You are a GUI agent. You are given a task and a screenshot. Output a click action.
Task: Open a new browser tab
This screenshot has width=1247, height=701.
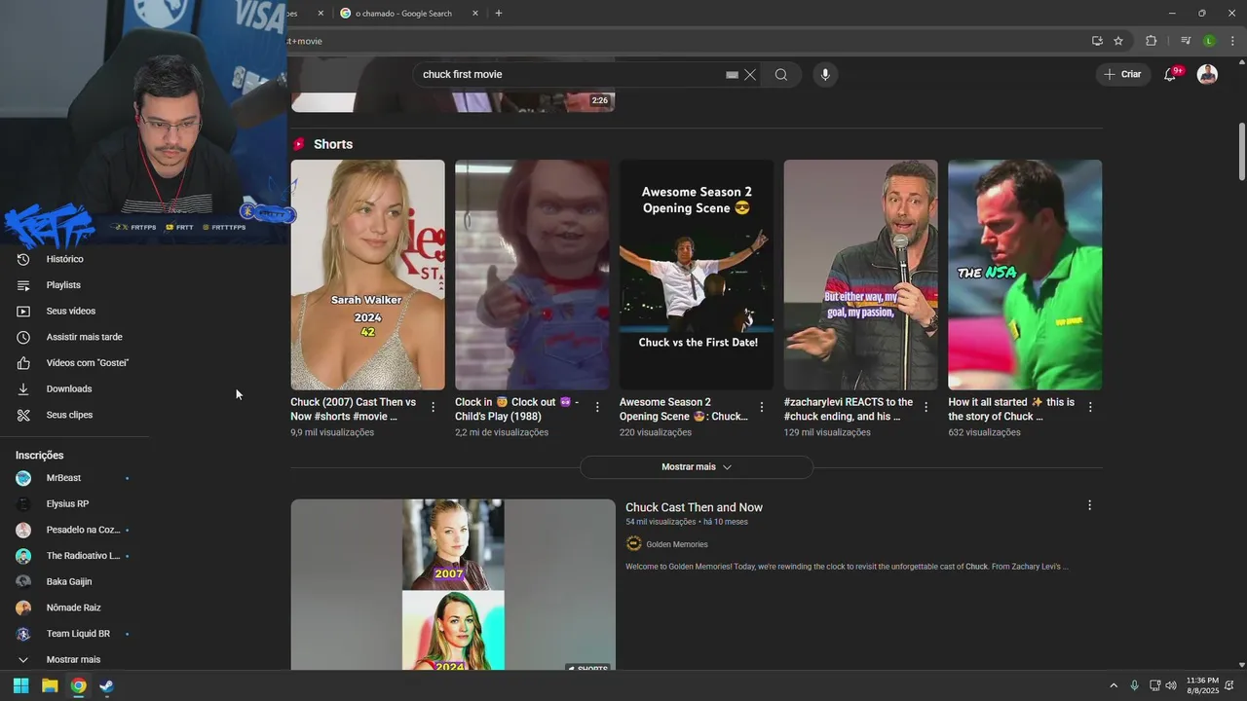(x=499, y=14)
